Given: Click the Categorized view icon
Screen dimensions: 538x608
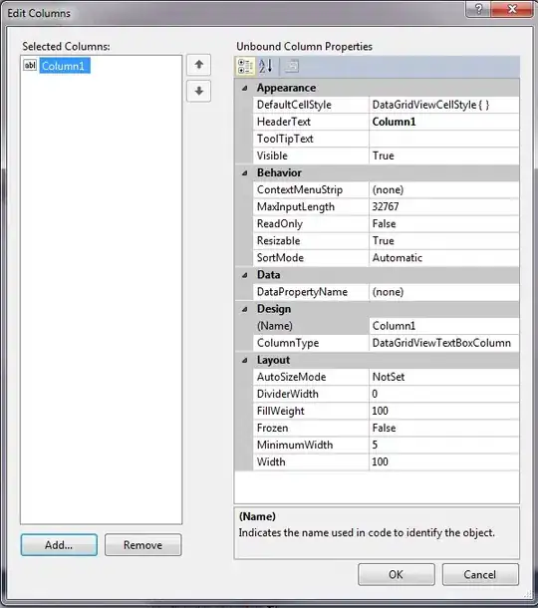Looking at the screenshot, I should click(245, 67).
